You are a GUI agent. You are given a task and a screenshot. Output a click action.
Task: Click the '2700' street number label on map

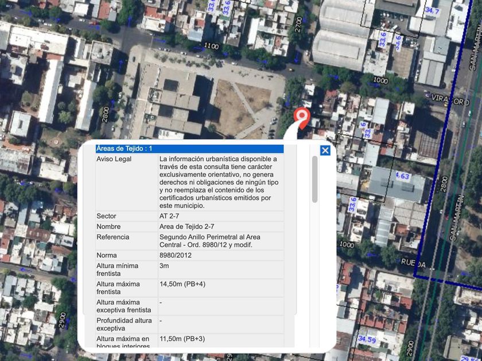(x=298, y=25)
